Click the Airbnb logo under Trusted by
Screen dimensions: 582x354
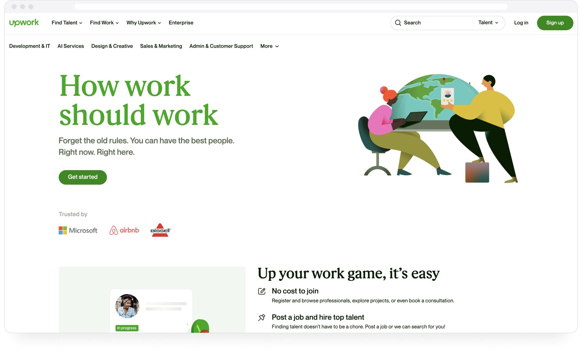click(124, 230)
